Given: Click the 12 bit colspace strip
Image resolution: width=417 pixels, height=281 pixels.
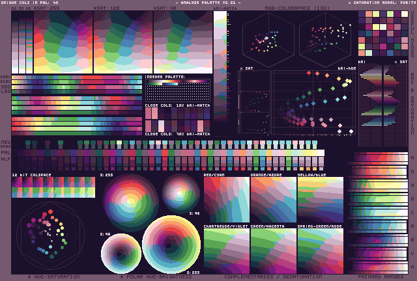Looking at the screenshot, I should (x=53, y=187).
